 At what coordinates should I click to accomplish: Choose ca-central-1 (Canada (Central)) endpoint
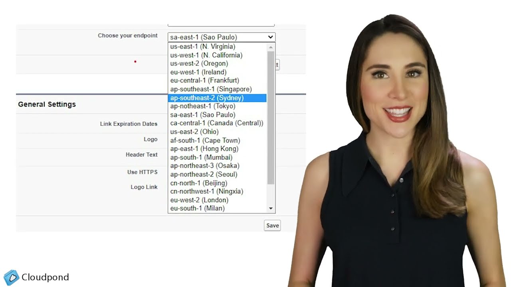[217, 123]
